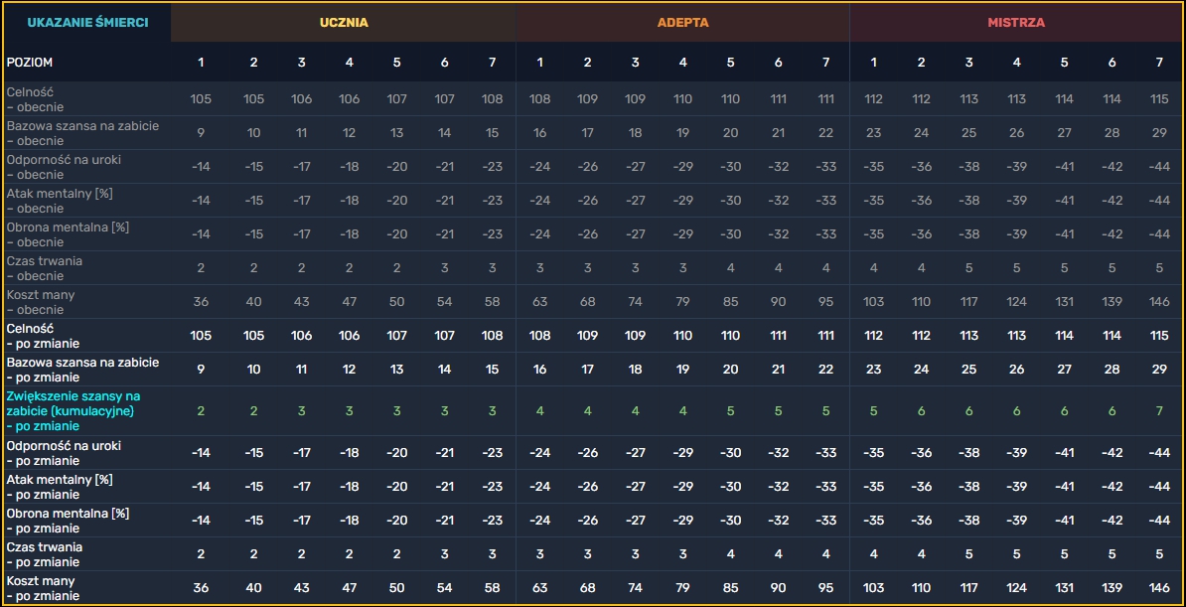Image resolution: width=1186 pixels, height=607 pixels.
Task: Click value 26 in 'Bazowa szansa – obecnie' row
Action: click(1016, 132)
